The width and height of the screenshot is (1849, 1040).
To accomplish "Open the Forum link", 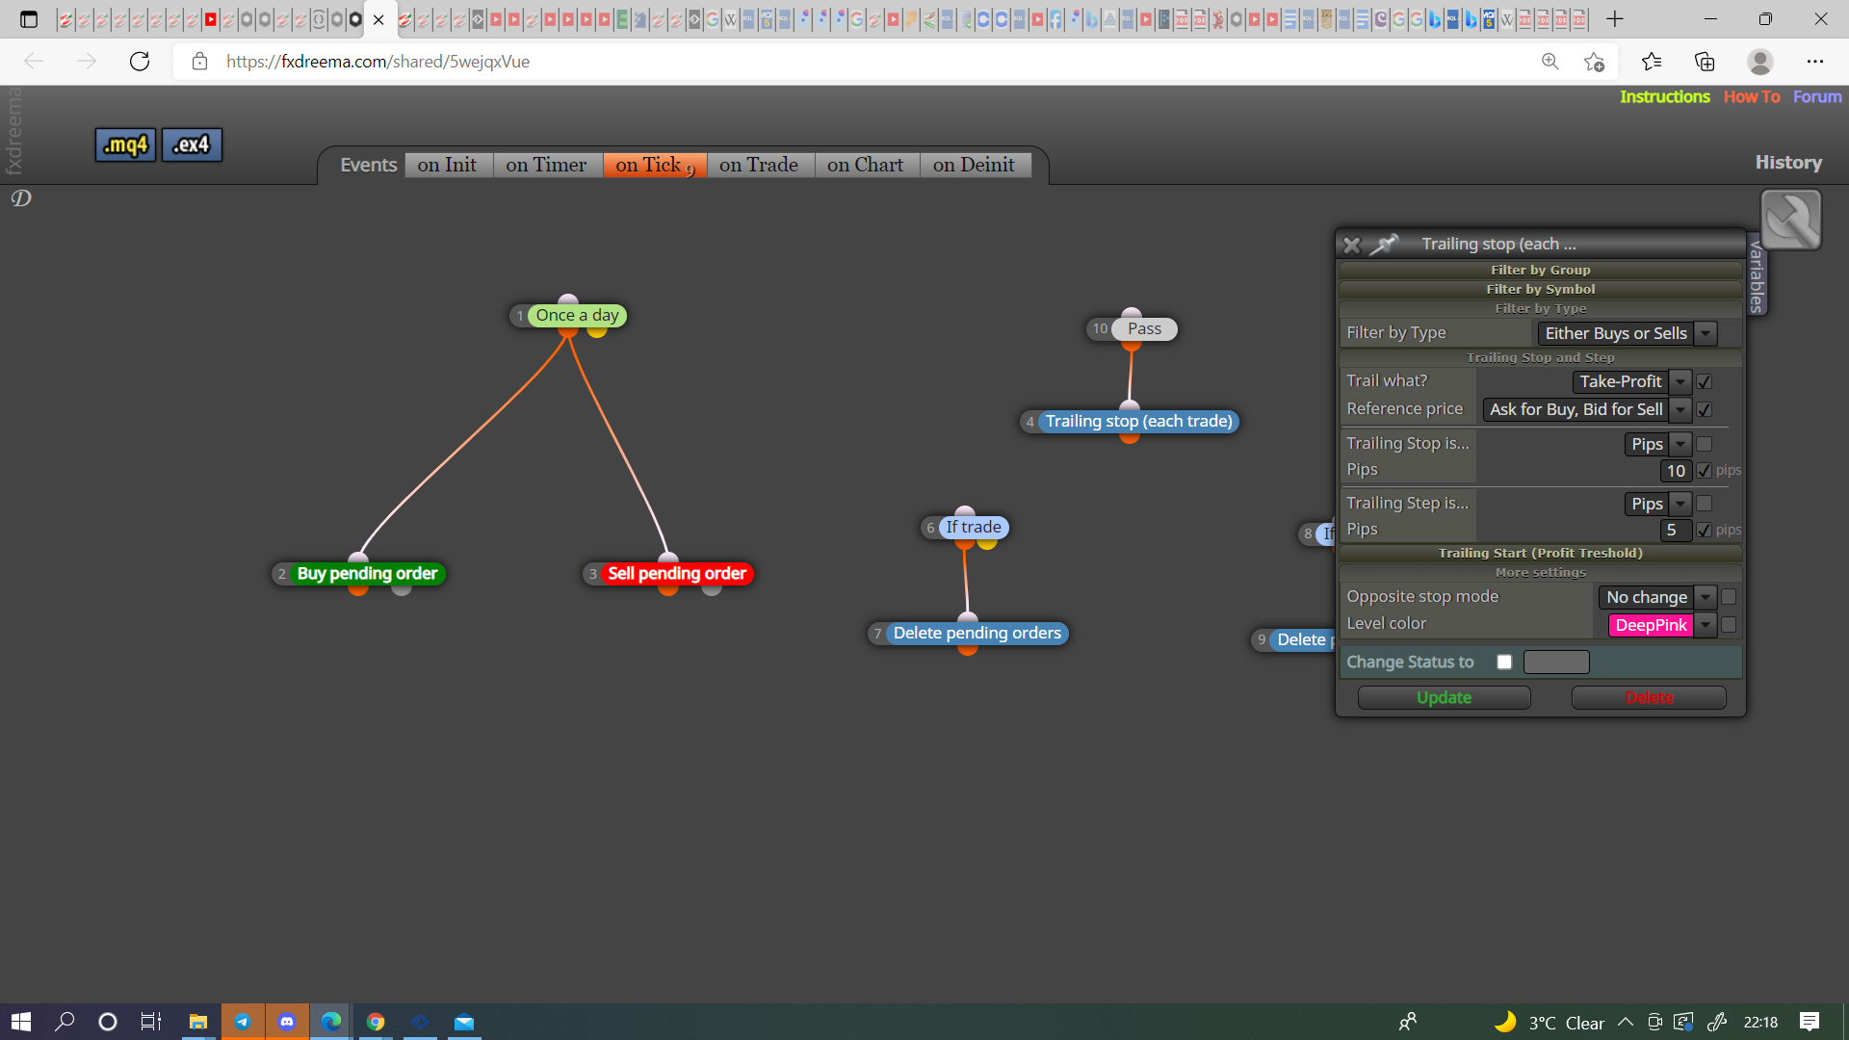I will coord(1817,96).
